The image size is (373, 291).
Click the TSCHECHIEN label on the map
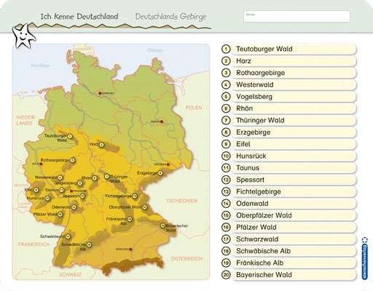tap(182, 201)
